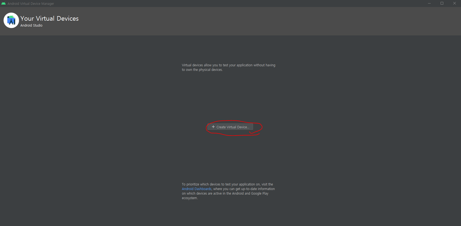This screenshot has width=461, height=226.
Task: Click the 'Android Studio' subtitle text
Action: [31, 25]
